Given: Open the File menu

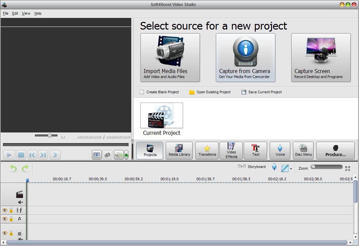Looking at the screenshot, I should (x=6, y=14).
